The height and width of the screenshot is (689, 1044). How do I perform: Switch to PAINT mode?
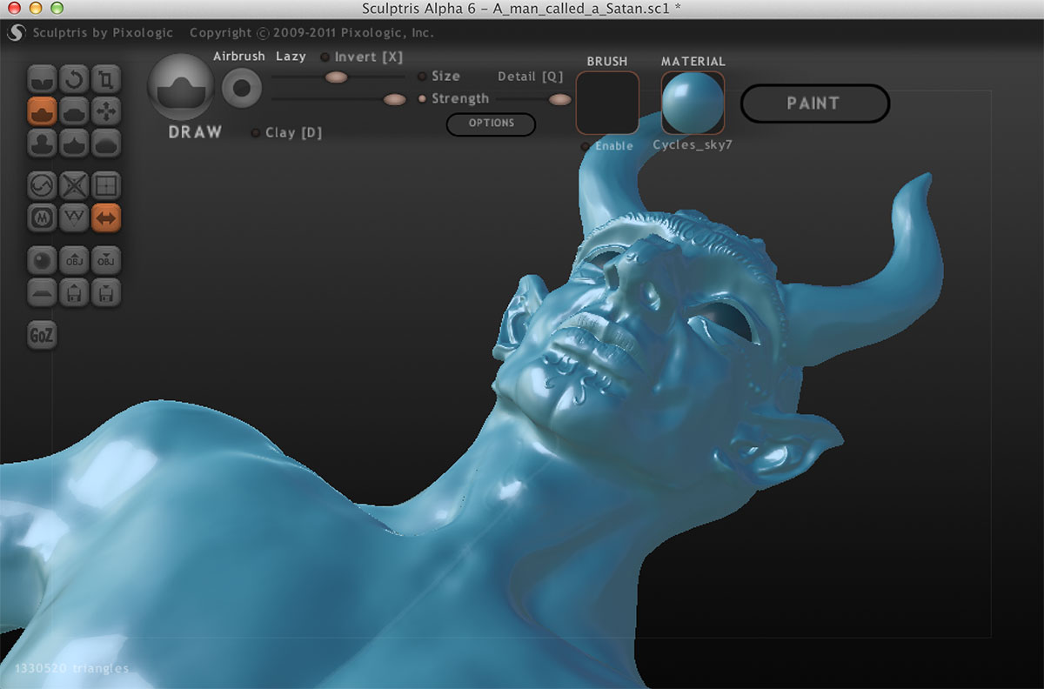(814, 104)
